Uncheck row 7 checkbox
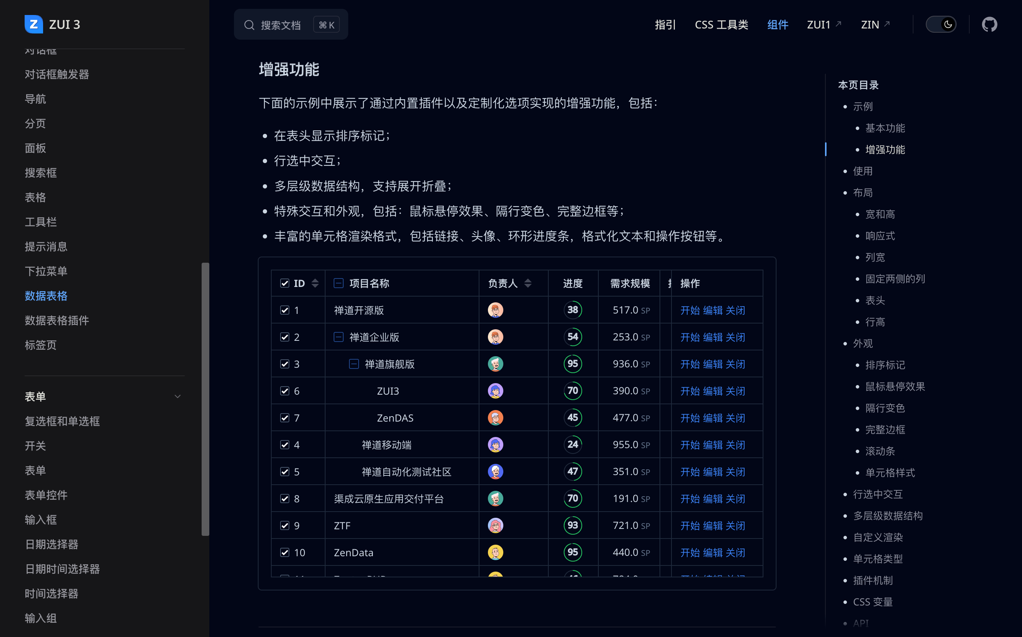The width and height of the screenshot is (1022, 637). point(284,418)
